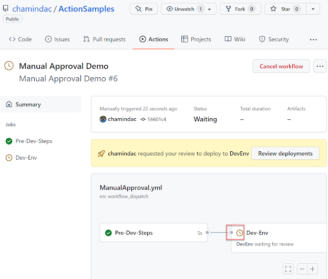The width and height of the screenshot is (328, 279).
Task: Zoom in the workflow graph
Action: tap(313, 269)
